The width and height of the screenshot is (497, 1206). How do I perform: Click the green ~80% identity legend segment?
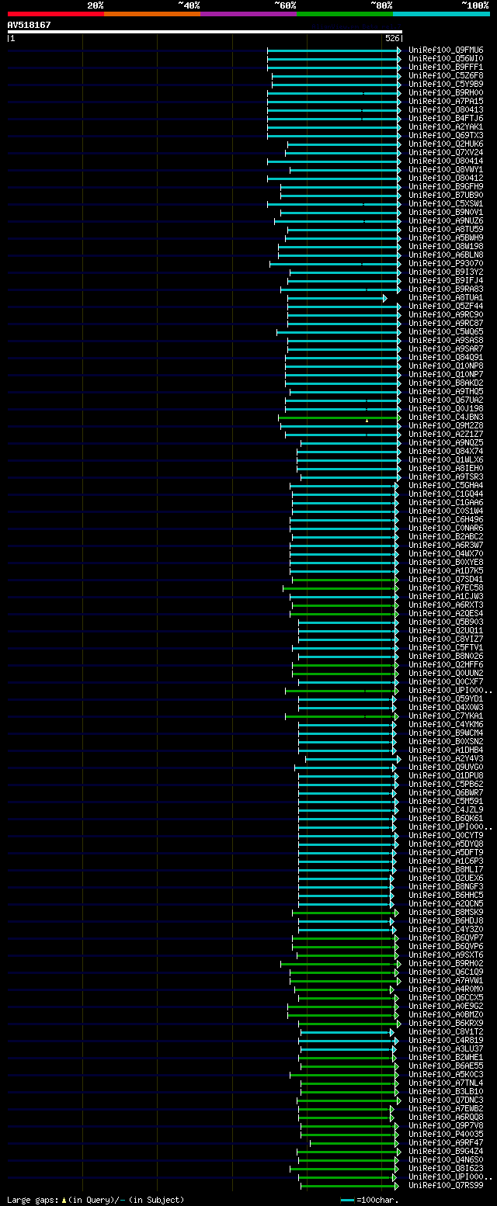click(345, 14)
